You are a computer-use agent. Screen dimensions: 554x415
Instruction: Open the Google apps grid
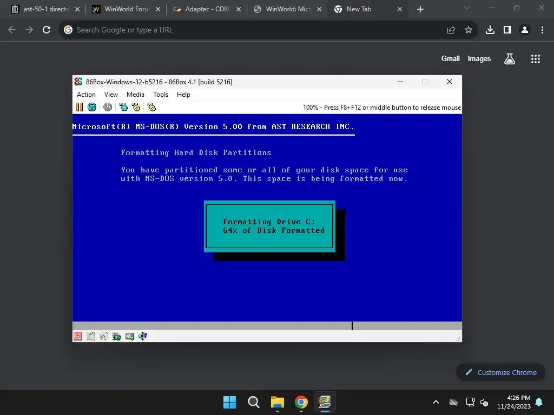coord(536,58)
